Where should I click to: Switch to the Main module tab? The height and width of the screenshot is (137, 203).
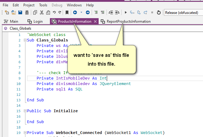coord(11,21)
